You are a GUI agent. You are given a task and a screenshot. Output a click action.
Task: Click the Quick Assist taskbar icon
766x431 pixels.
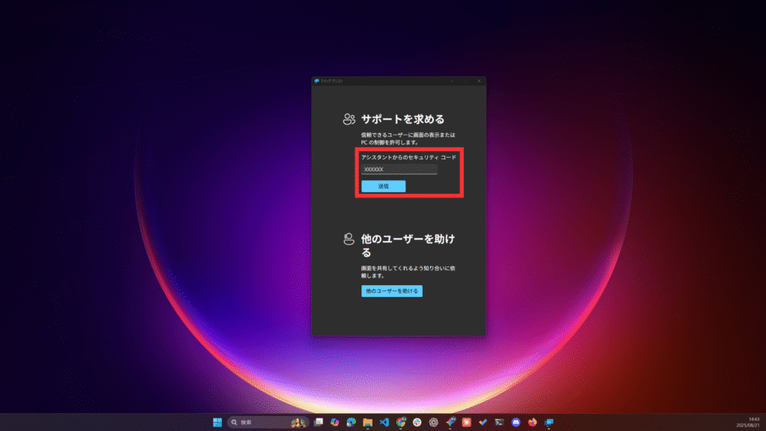click(x=549, y=422)
